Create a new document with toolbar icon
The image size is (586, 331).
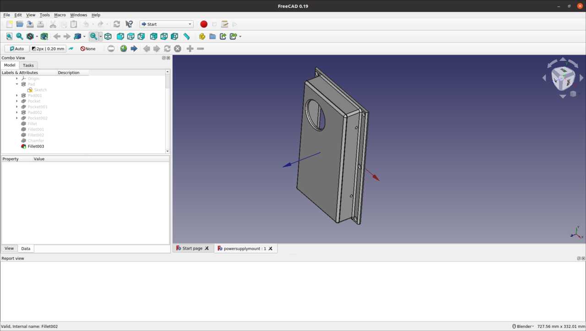coord(9,24)
